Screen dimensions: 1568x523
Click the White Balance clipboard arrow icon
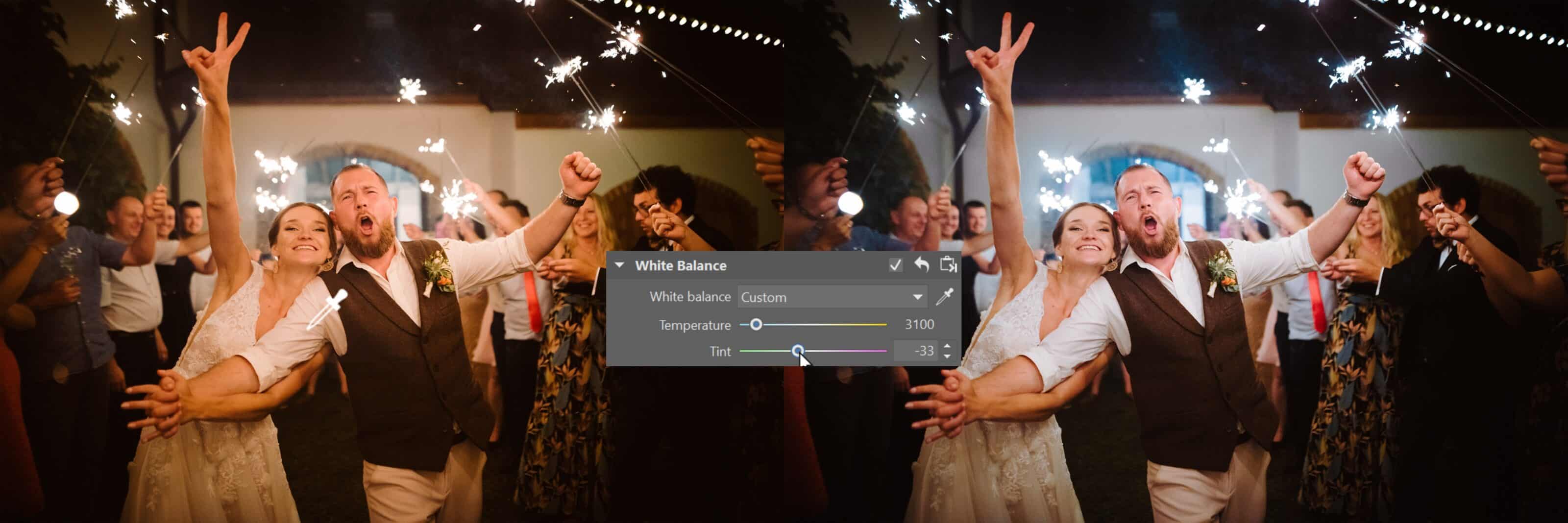click(948, 264)
